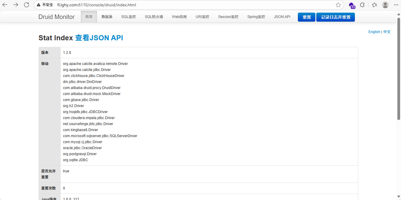Click the com.clickhouse.jdbc.ClickHouseDriver entry
The height and width of the screenshot is (200, 401).
point(93,76)
